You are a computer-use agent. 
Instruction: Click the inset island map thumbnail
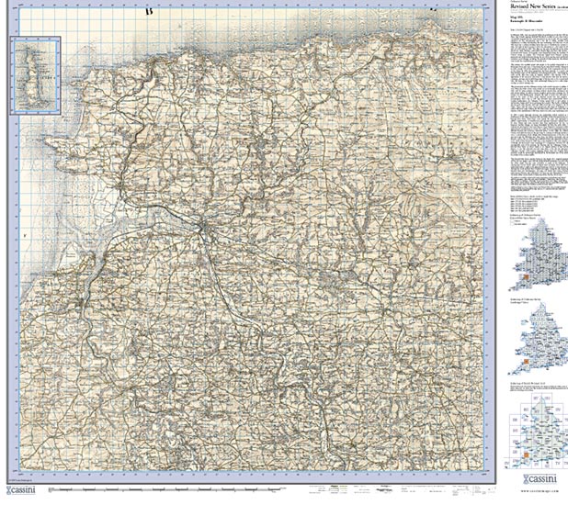(36, 73)
